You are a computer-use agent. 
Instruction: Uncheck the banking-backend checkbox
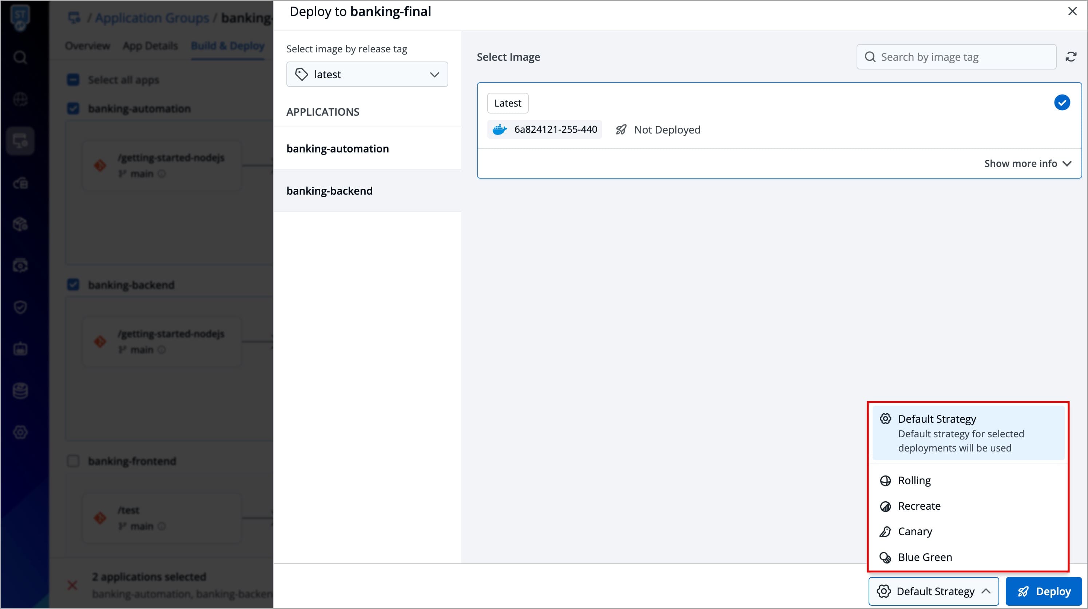coord(73,284)
